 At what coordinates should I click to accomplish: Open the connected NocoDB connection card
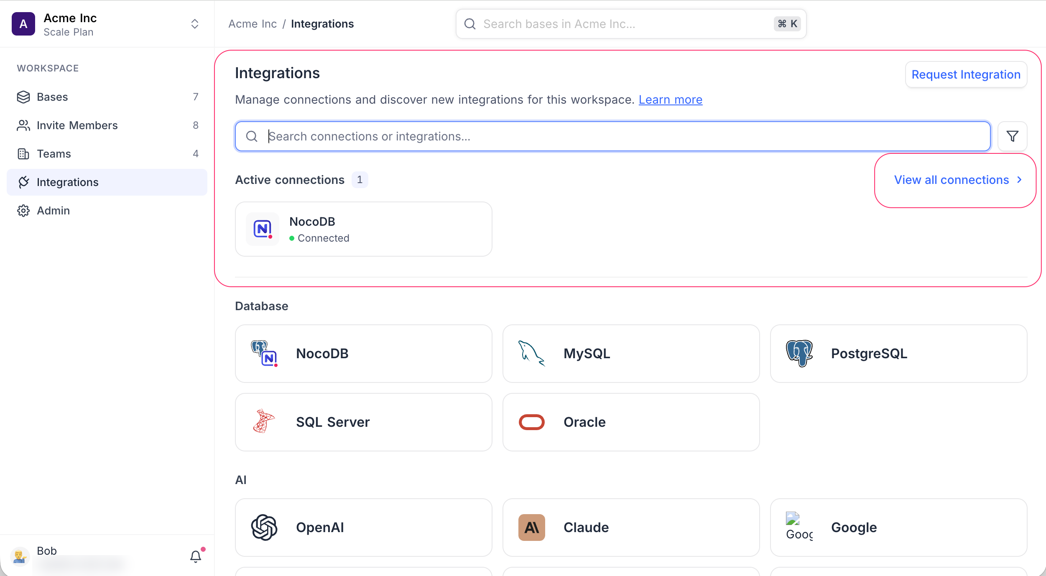[x=363, y=229]
